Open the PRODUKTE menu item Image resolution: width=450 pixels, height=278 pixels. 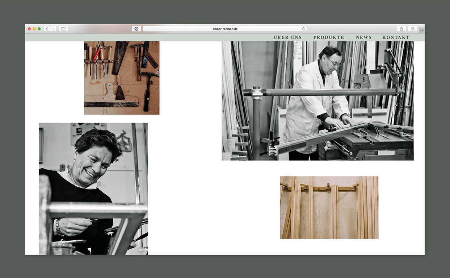[x=329, y=37]
